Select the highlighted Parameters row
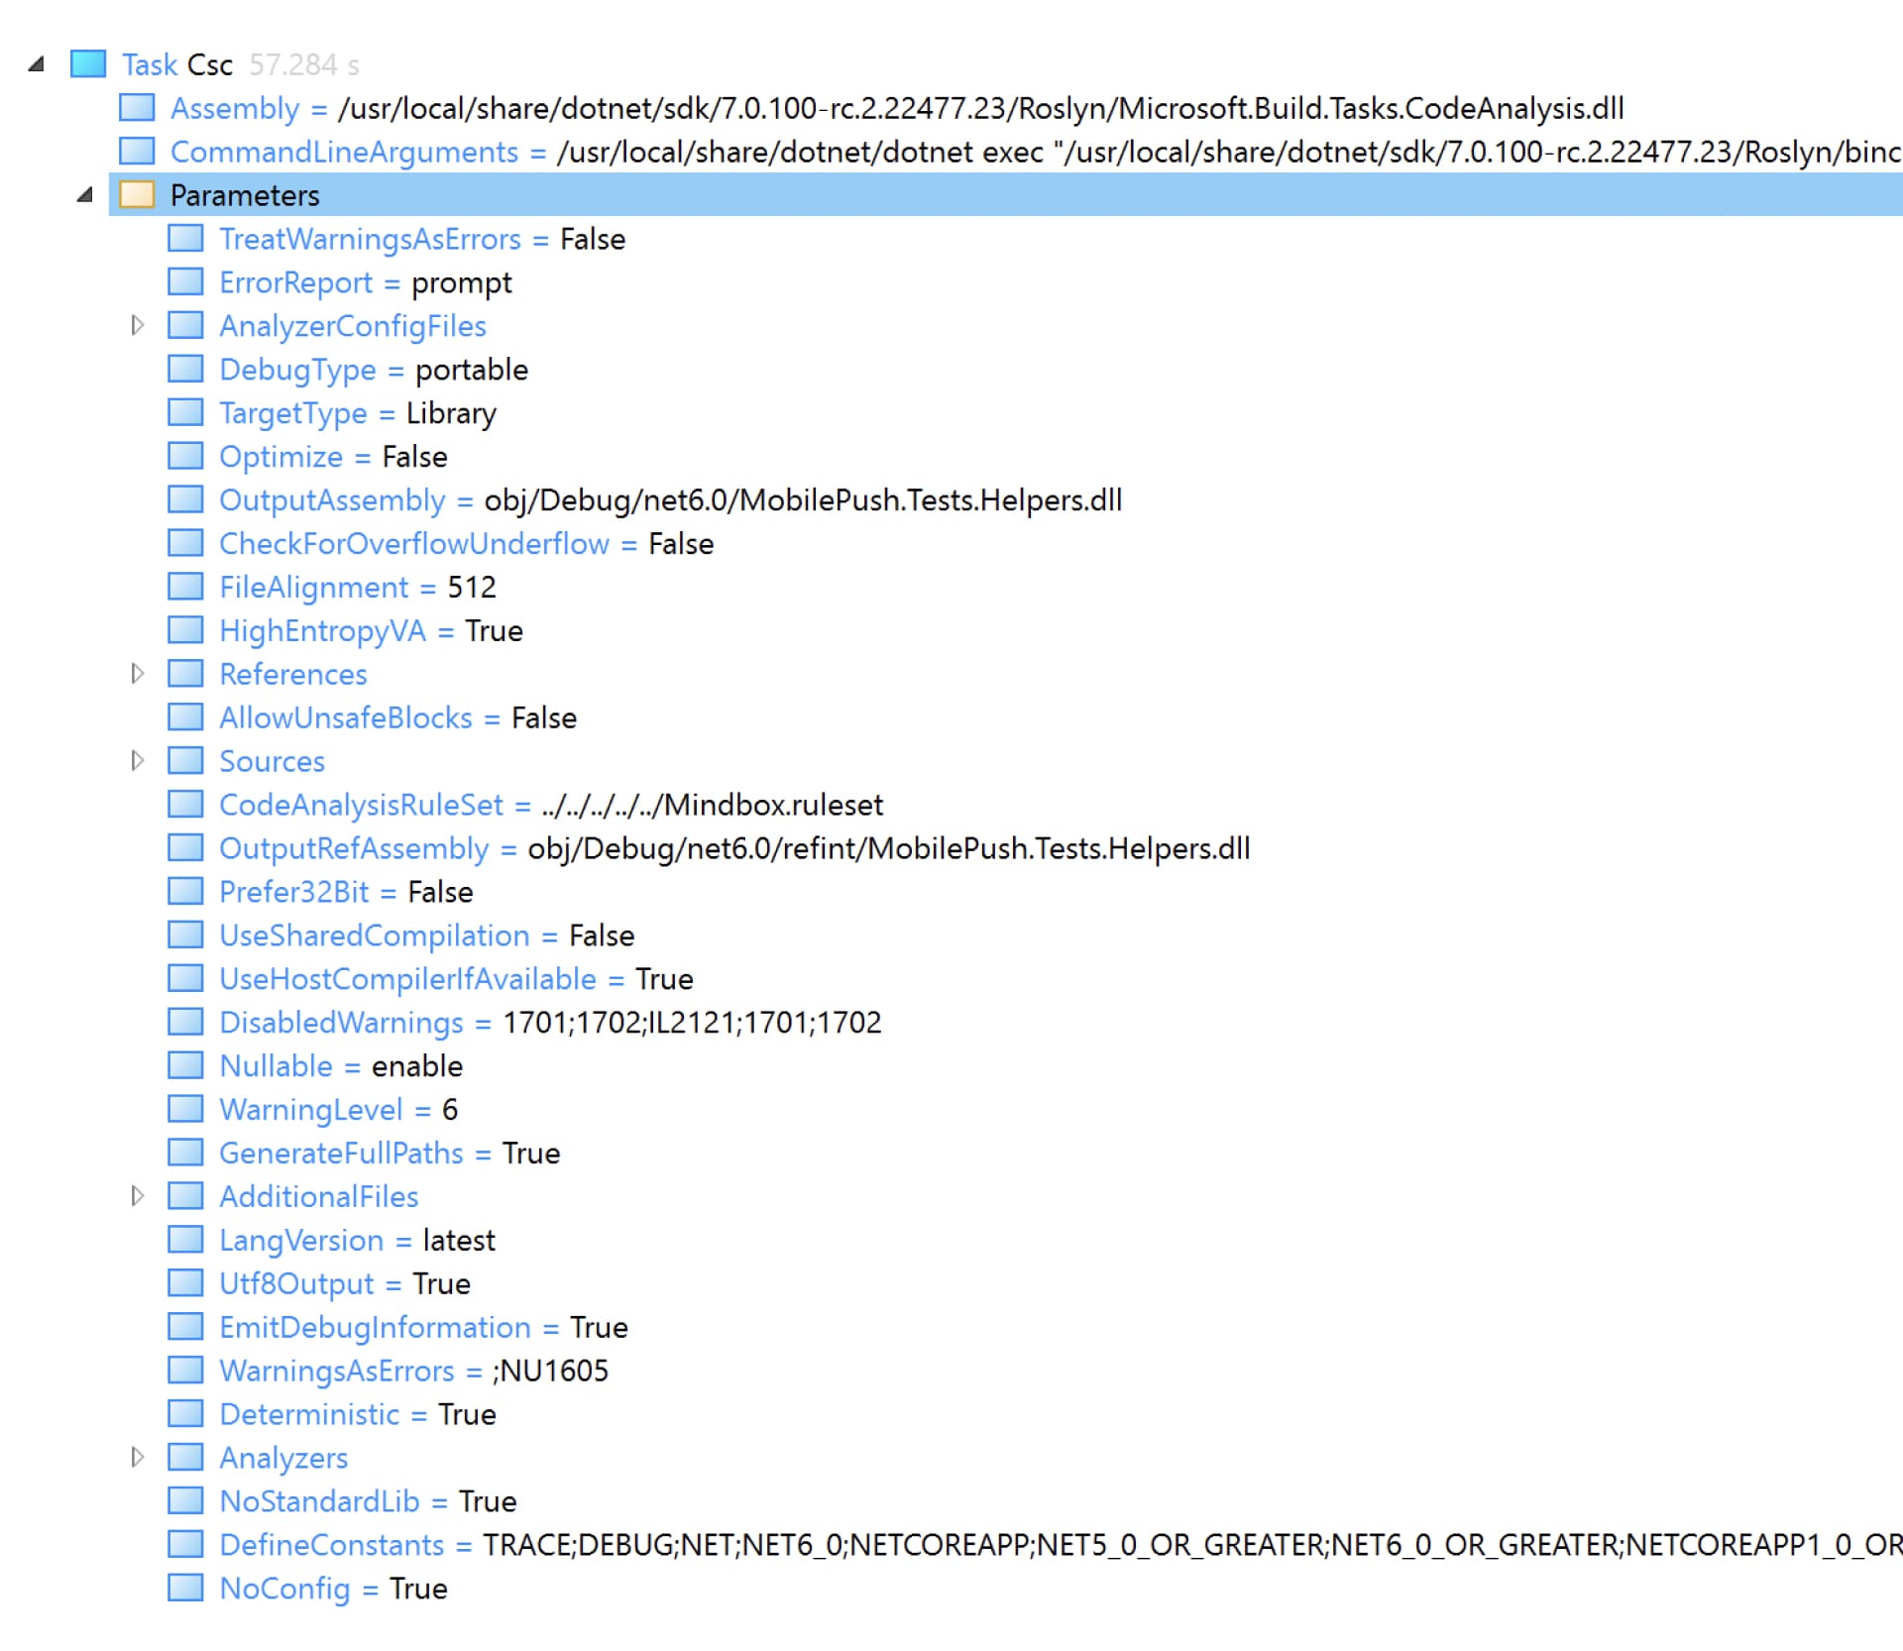 (x=245, y=194)
